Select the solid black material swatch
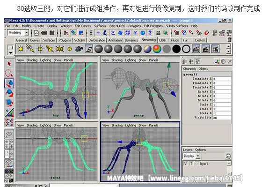Image resolution: width=262 pixels, height=187 pixels. point(176,49)
